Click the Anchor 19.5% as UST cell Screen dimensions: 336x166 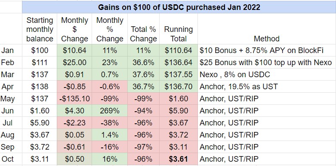pos(267,87)
